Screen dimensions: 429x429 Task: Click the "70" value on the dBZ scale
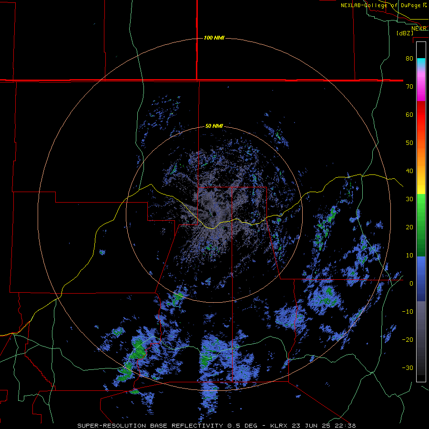click(409, 87)
